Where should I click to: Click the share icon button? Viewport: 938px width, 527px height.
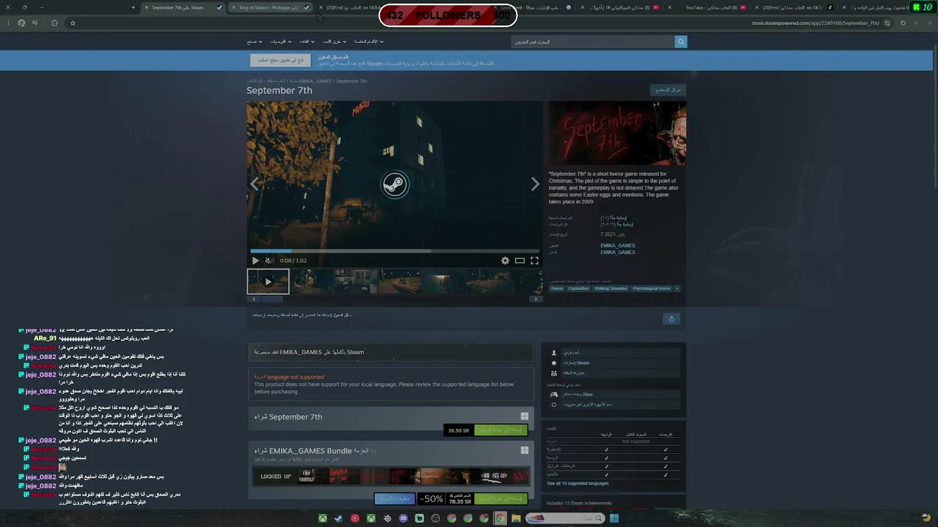coord(671,318)
